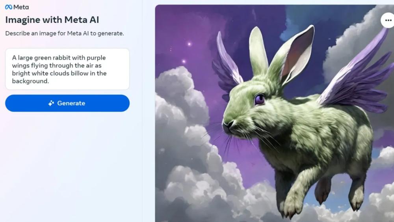Open the generated green rabbit image
394x222 pixels.
(274, 113)
